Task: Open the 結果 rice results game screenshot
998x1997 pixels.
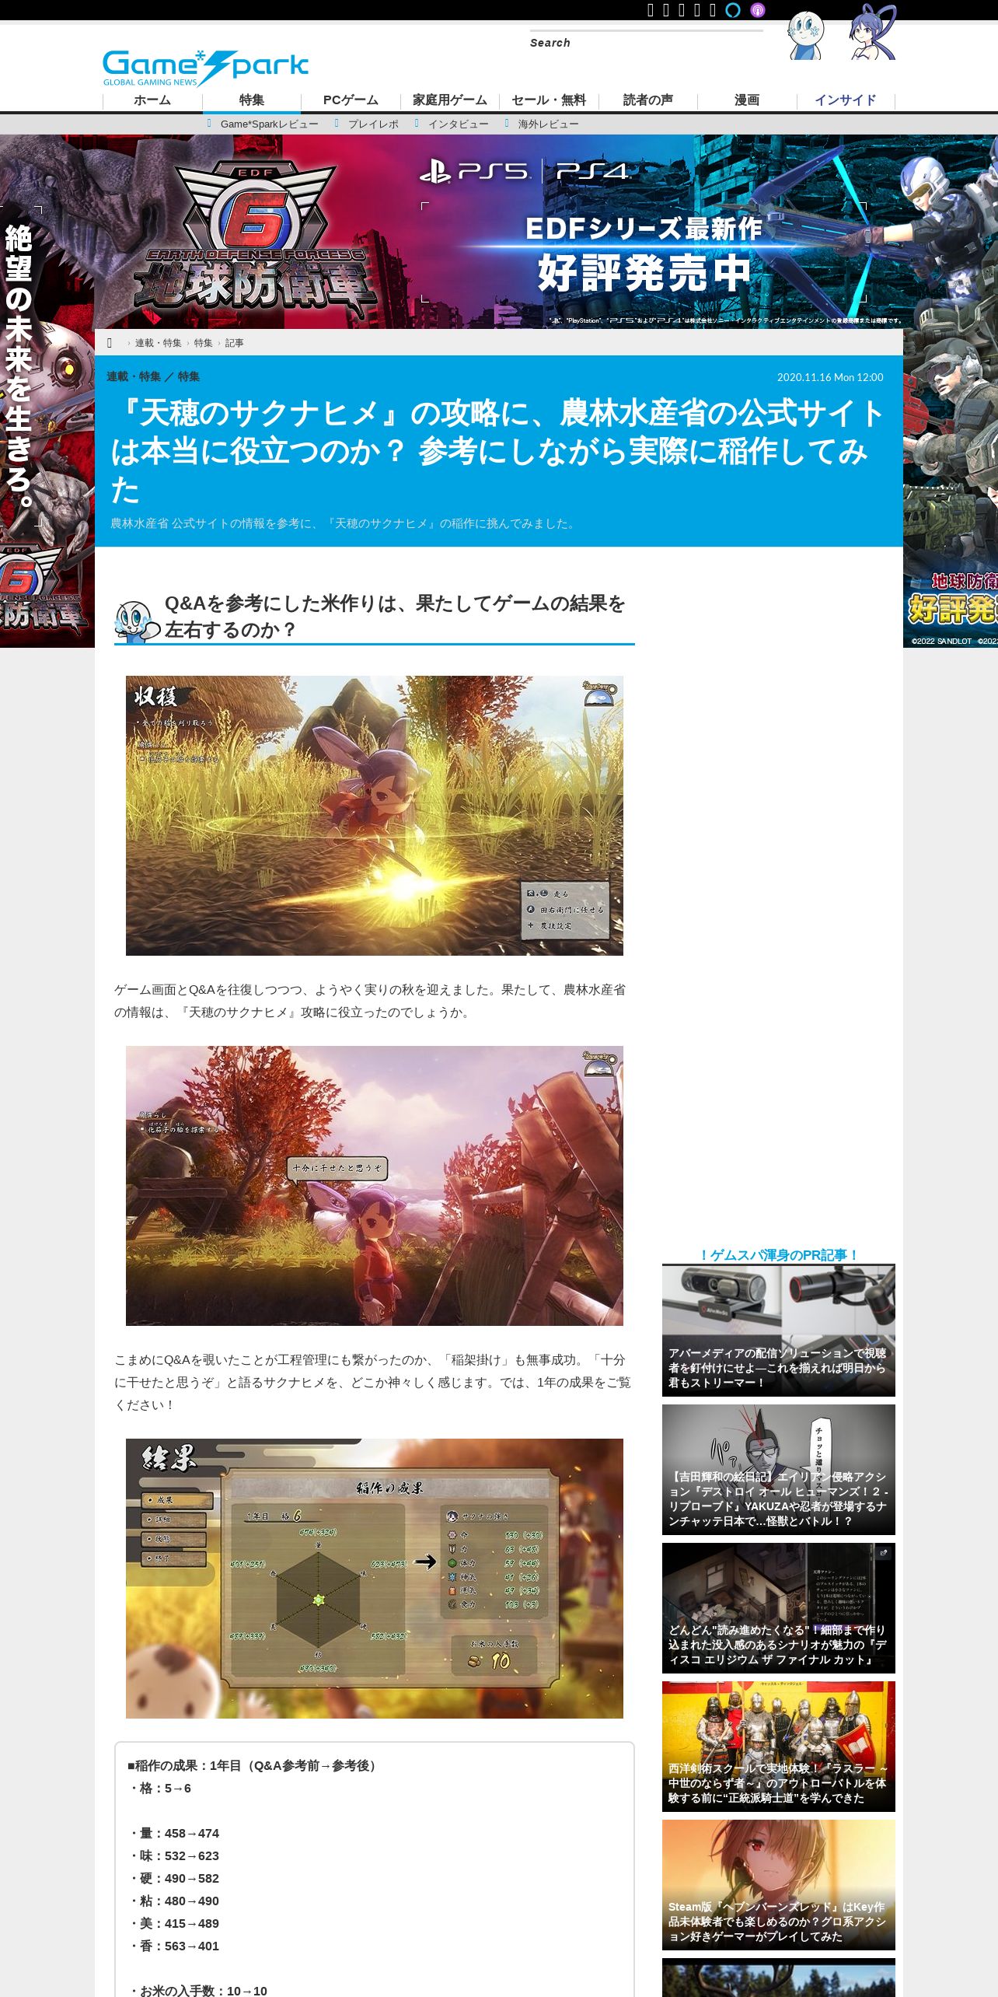Action: (x=375, y=1579)
